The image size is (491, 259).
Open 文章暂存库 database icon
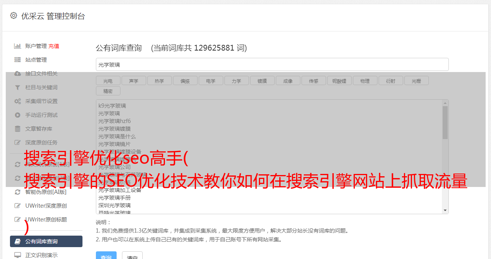pyautogui.click(x=18, y=129)
